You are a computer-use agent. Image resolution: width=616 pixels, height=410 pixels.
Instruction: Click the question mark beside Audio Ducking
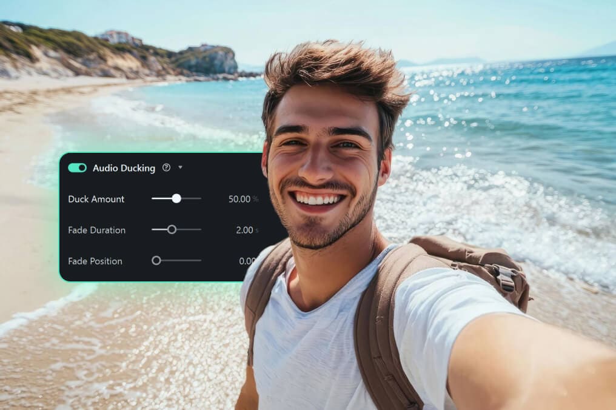coord(166,168)
